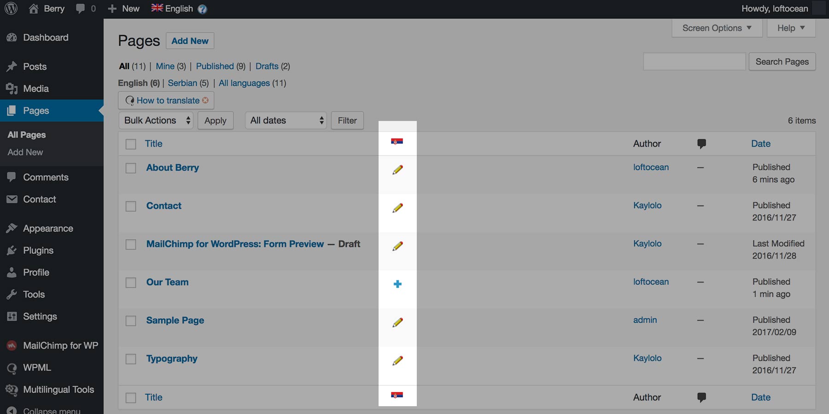Add Serbian translation for Our Team page
The image size is (829, 414).
pyautogui.click(x=397, y=284)
